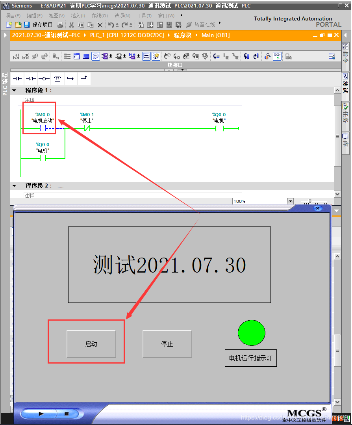Open 在线(O) menu
352x425 pixels.
100,16
